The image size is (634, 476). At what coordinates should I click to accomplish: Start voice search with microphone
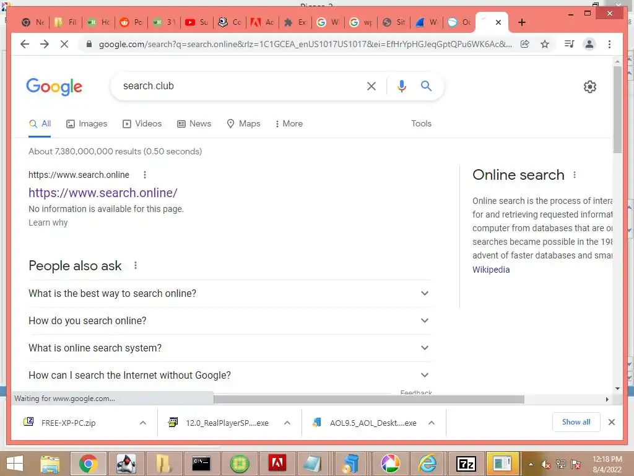[401, 86]
